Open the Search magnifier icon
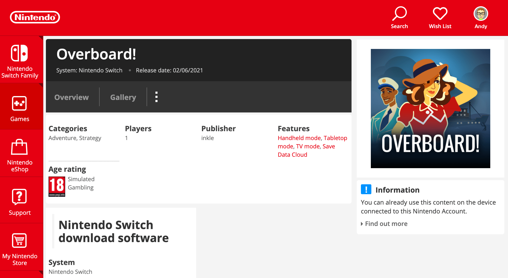The width and height of the screenshot is (508, 278). tap(399, 14)
